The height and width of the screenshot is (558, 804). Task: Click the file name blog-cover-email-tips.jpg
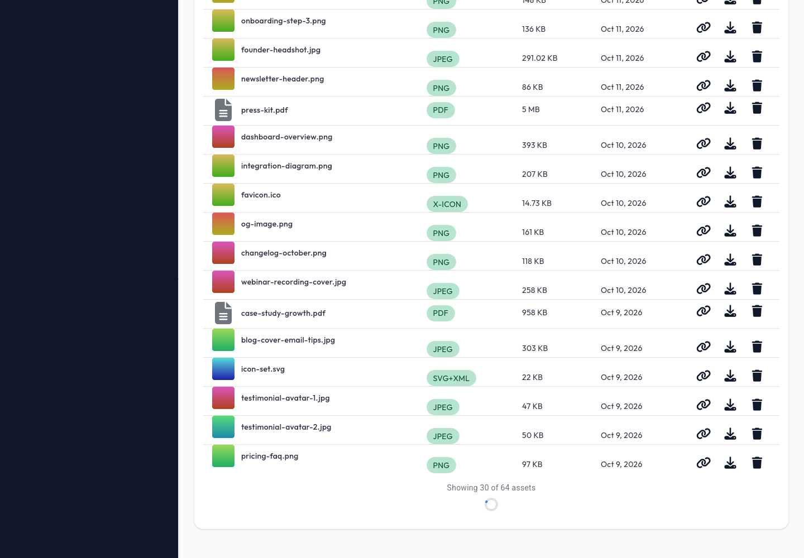click(288, 340)
